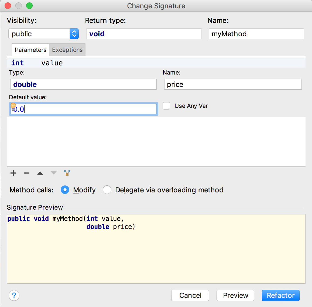Click the Preview button

235,295
